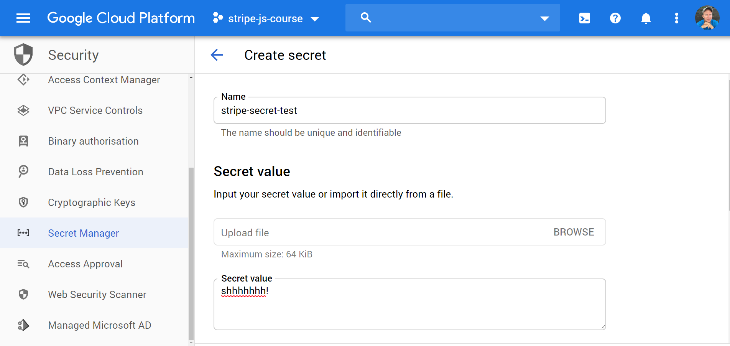Click the Secret Manager key icon

click(x=23, y=233)
